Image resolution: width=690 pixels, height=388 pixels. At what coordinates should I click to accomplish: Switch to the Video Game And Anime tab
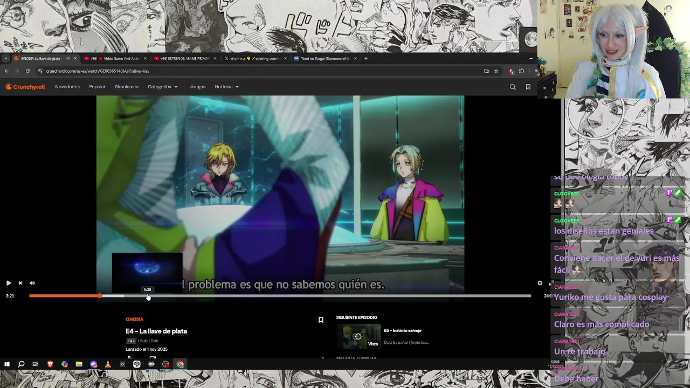115,58
